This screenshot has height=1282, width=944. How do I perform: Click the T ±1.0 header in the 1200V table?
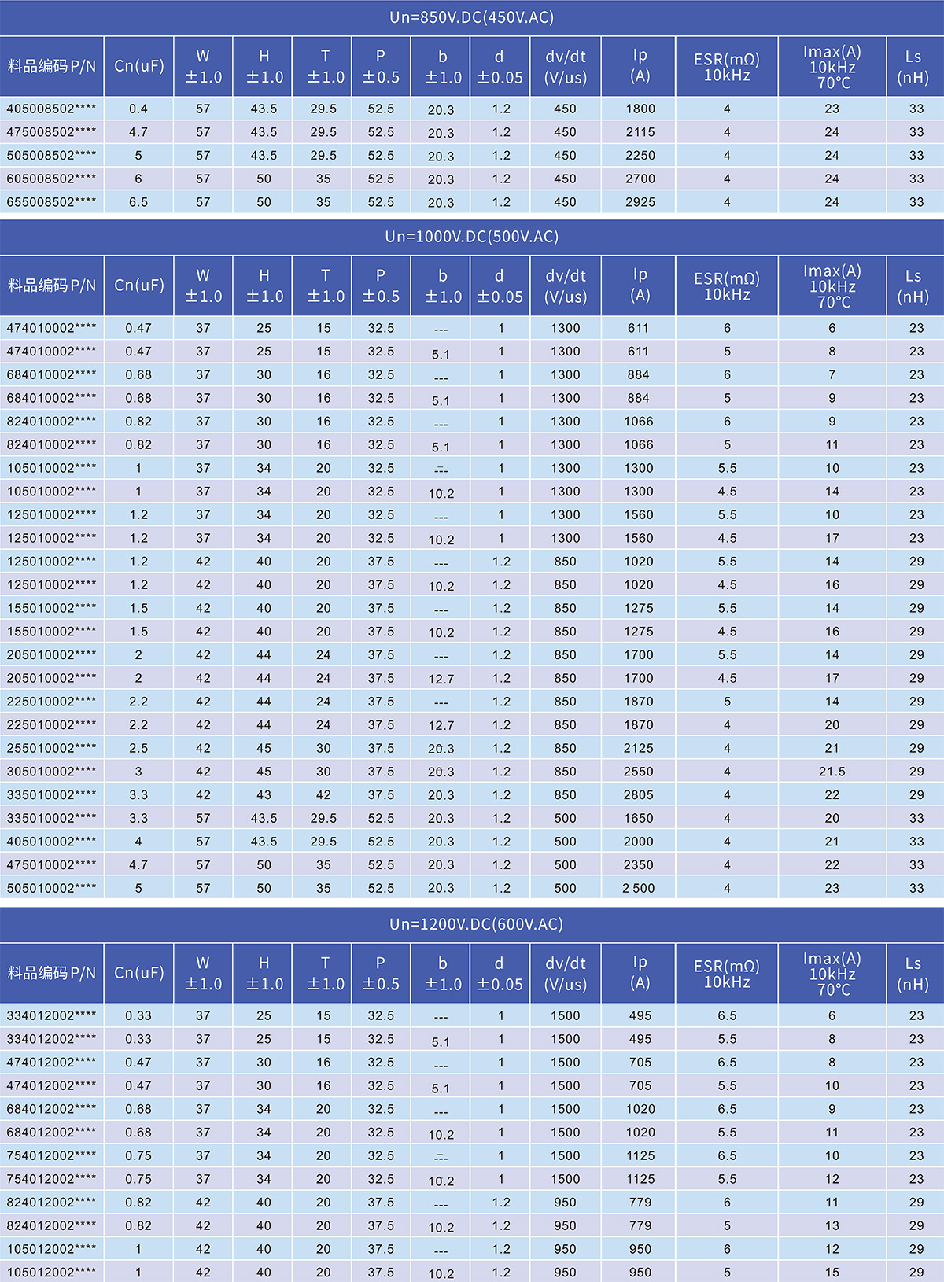click(326, 973)
